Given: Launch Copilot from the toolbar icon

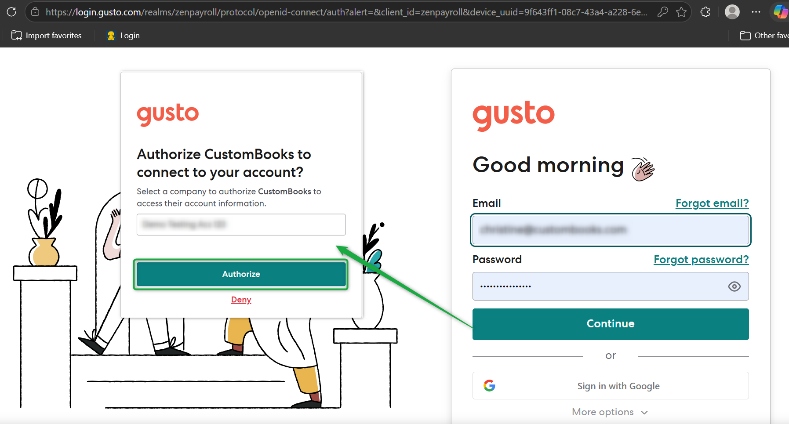Looking at the screenshot, I should 780,12.
